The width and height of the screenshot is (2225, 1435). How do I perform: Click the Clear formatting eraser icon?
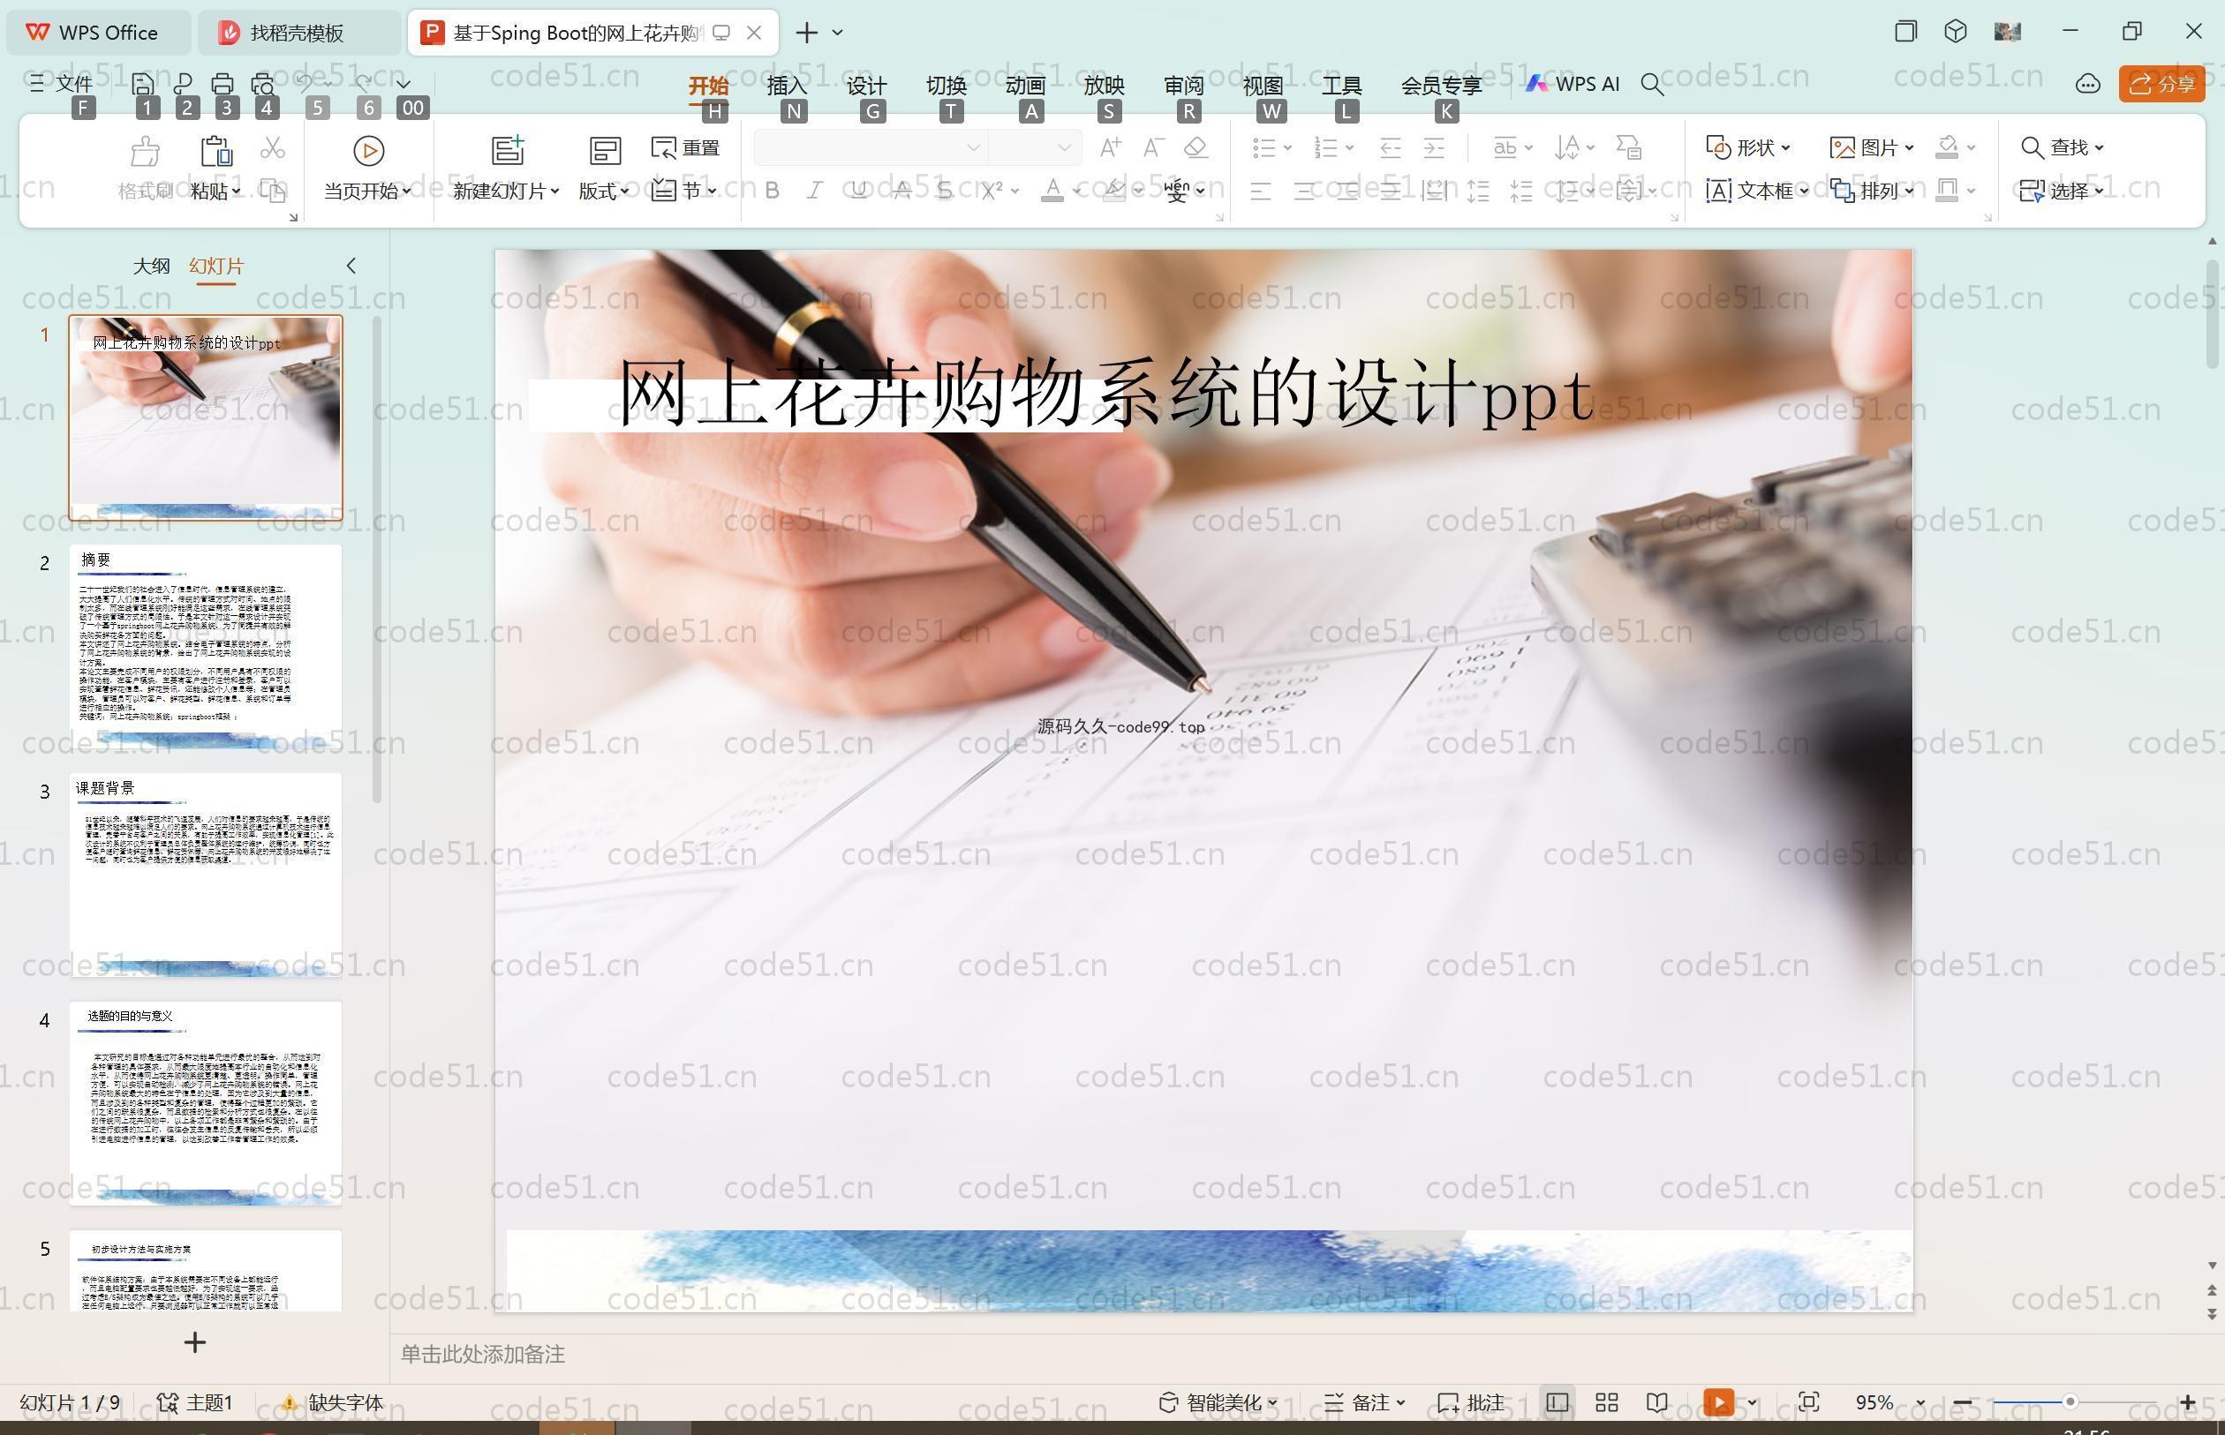tap(1195, 147)
